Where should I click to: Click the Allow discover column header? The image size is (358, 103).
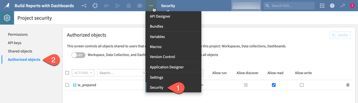coord(248,73)
